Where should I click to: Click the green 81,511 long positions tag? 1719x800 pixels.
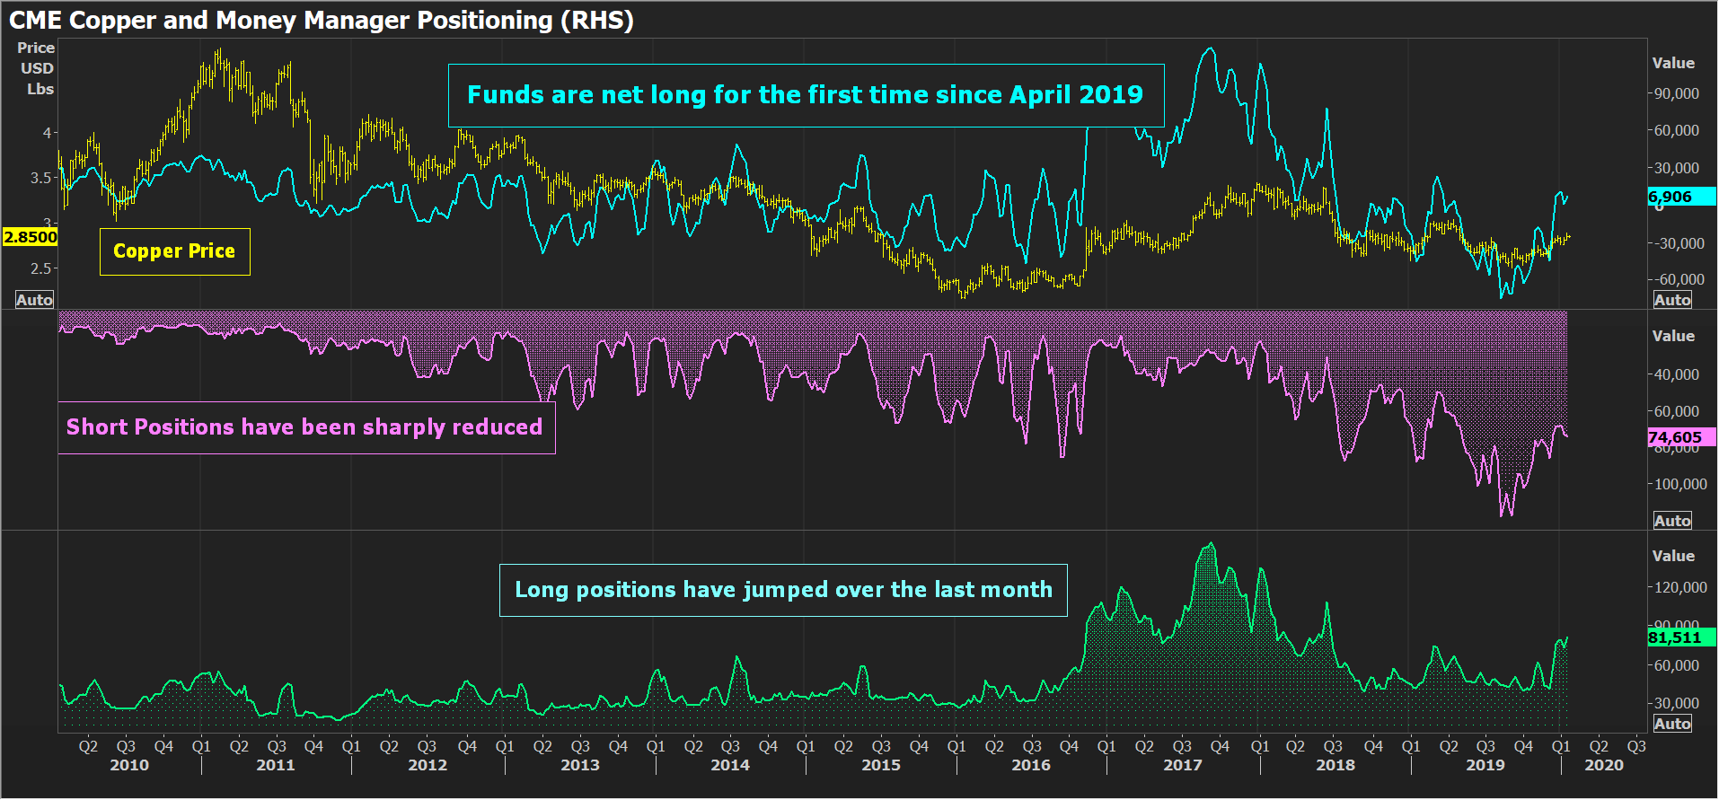(1679, 637)
